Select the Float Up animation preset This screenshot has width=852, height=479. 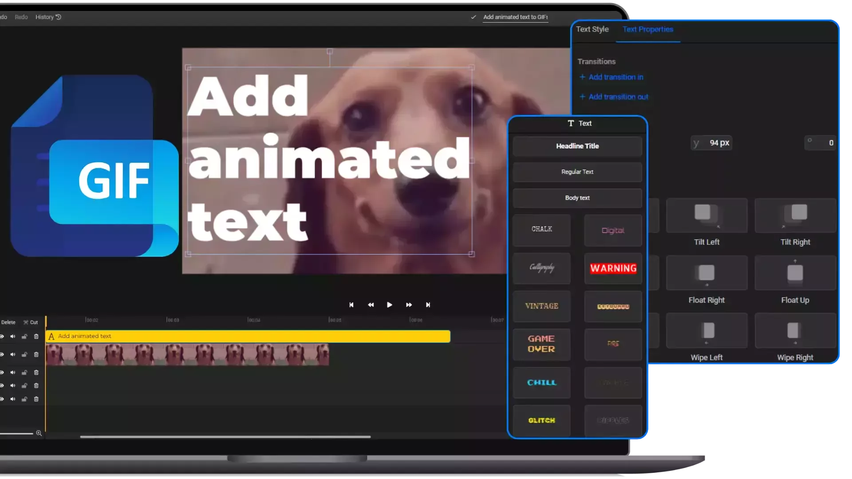(795, 273)
